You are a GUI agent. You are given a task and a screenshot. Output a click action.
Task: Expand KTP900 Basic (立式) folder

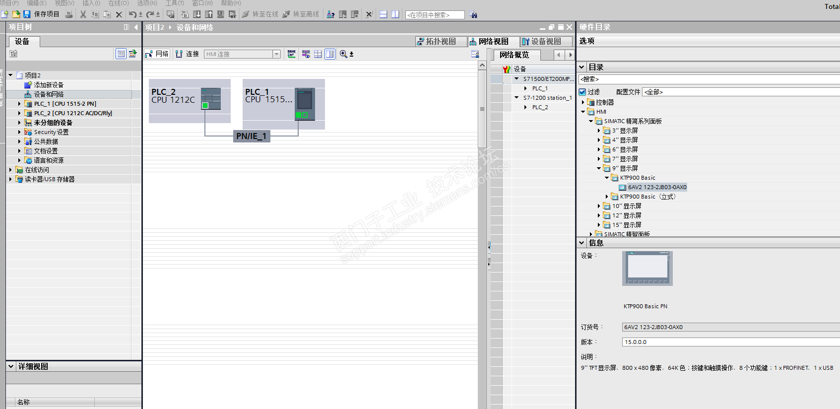(607, 197)
